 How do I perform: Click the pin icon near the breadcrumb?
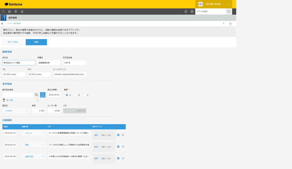pyautogui.click(x=224, y=23)
